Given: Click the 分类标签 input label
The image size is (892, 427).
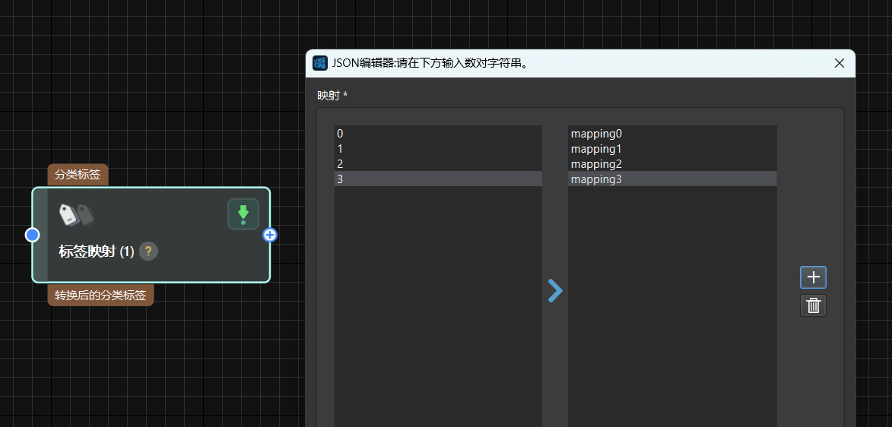Looking at the screenshot, I should point(78,175).
